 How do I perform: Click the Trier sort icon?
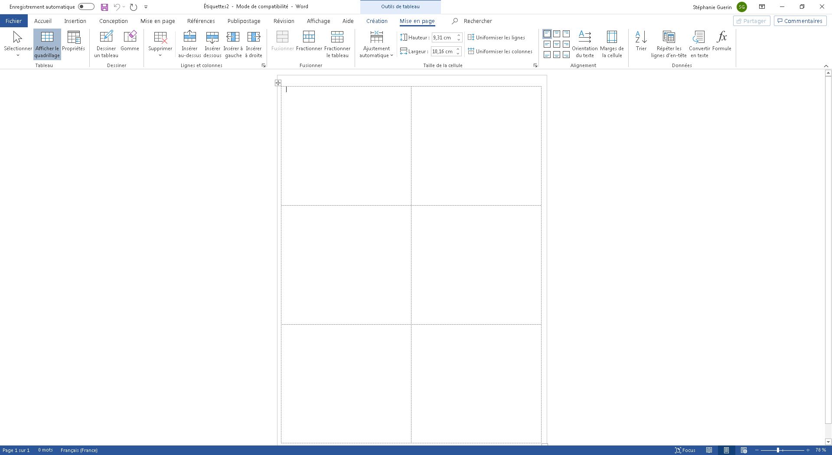(641, 43)
